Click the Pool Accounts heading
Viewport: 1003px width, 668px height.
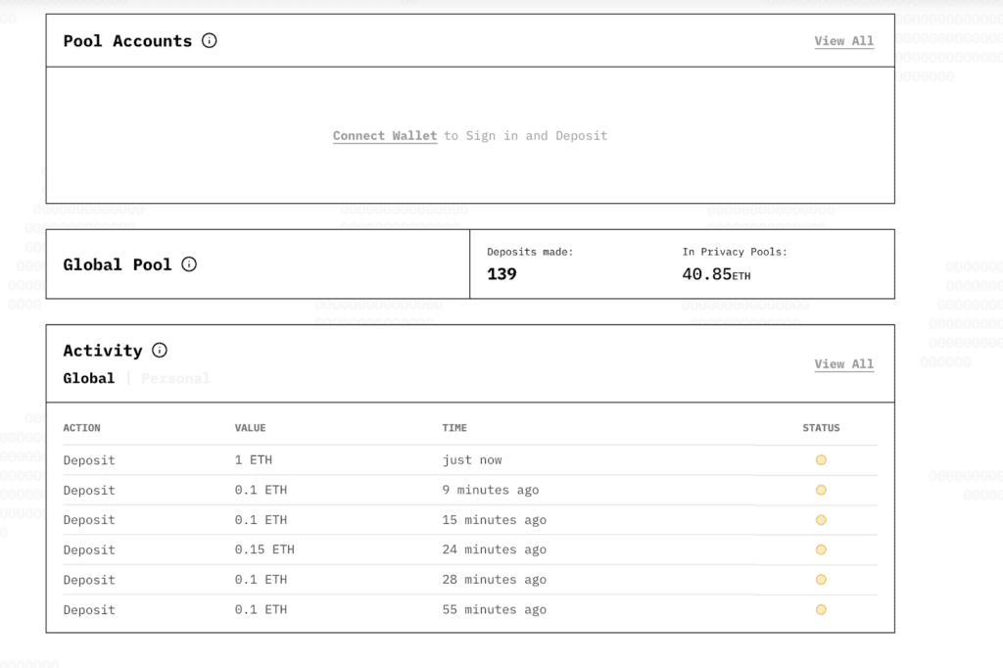(127, 41)
